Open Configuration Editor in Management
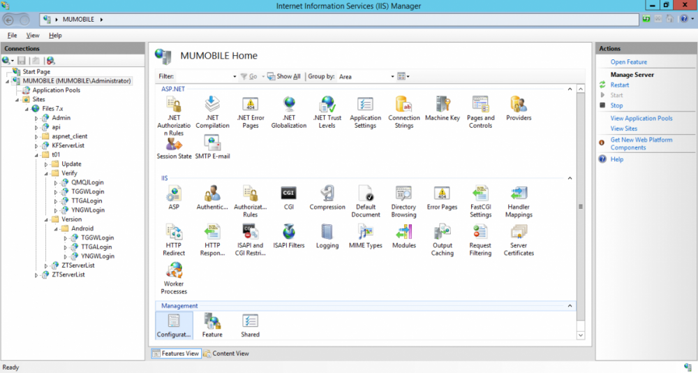Screen dimensions: 698x373 (x=174, y=326)
